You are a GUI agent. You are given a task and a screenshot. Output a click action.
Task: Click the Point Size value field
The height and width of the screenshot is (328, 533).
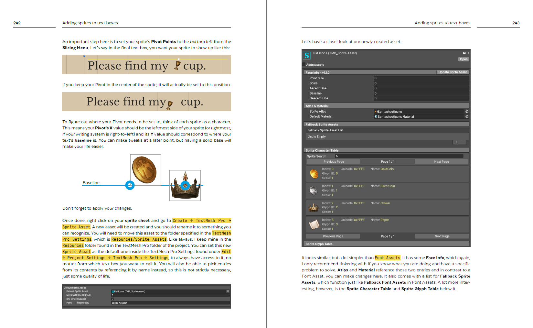[421, 78]
